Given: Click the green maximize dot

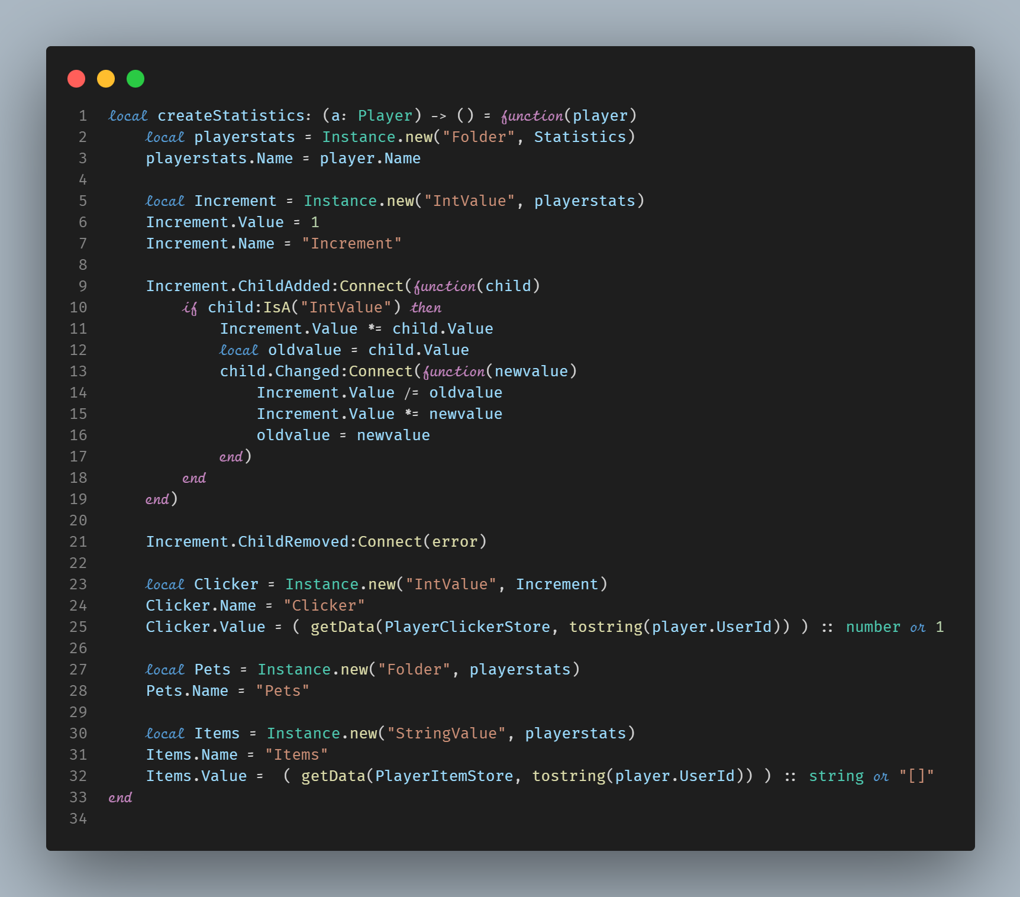Looking at the screenshot, I should [135, 79].
